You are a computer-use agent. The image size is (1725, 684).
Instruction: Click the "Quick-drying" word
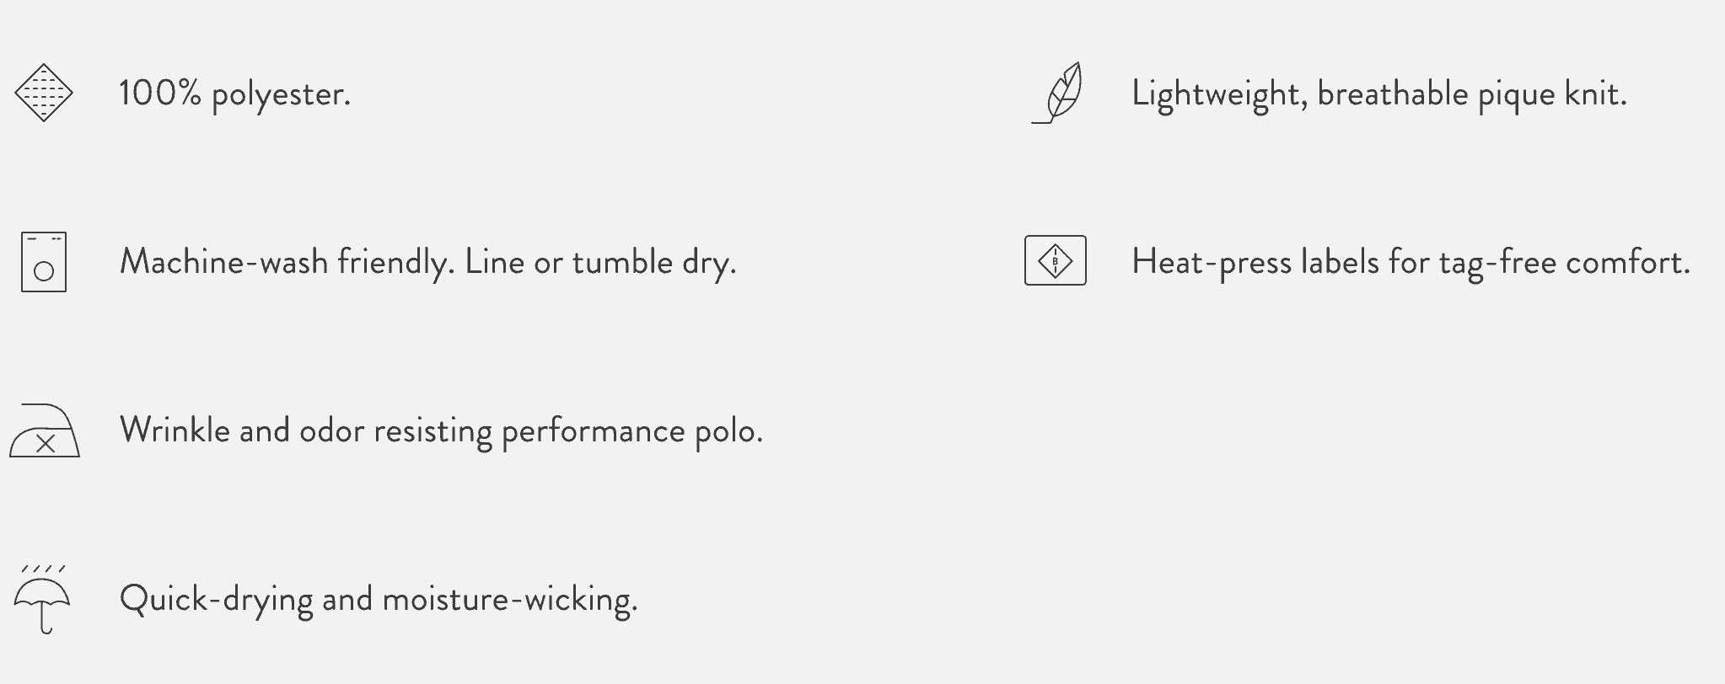(216, 600)
